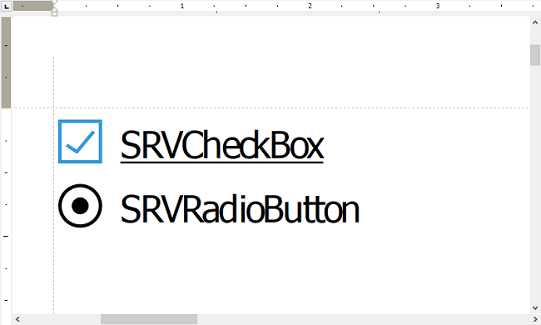The height and width of the screenshot is (325, 541).
Task: Toggle the SRVCheckBox blue checkbox
Action: coord(80,142)
